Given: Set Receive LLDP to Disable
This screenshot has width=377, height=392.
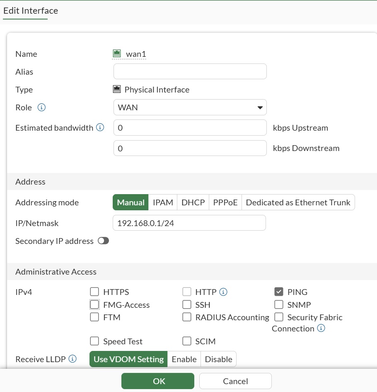Looking at the screenshot, I should click(x=218, y=359).
